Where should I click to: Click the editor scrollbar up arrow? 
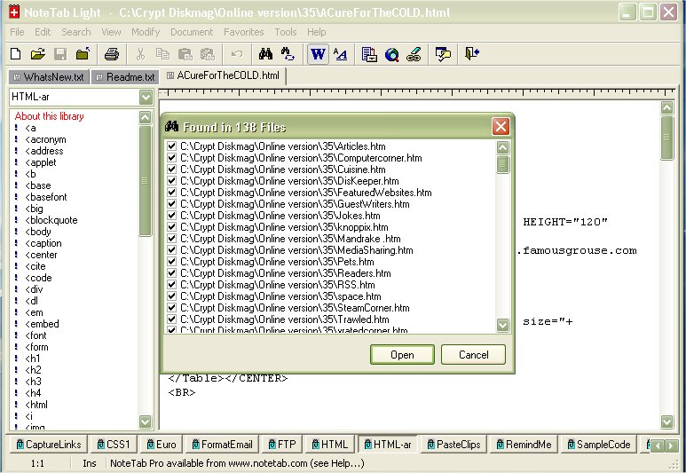(x=666, y=107)
